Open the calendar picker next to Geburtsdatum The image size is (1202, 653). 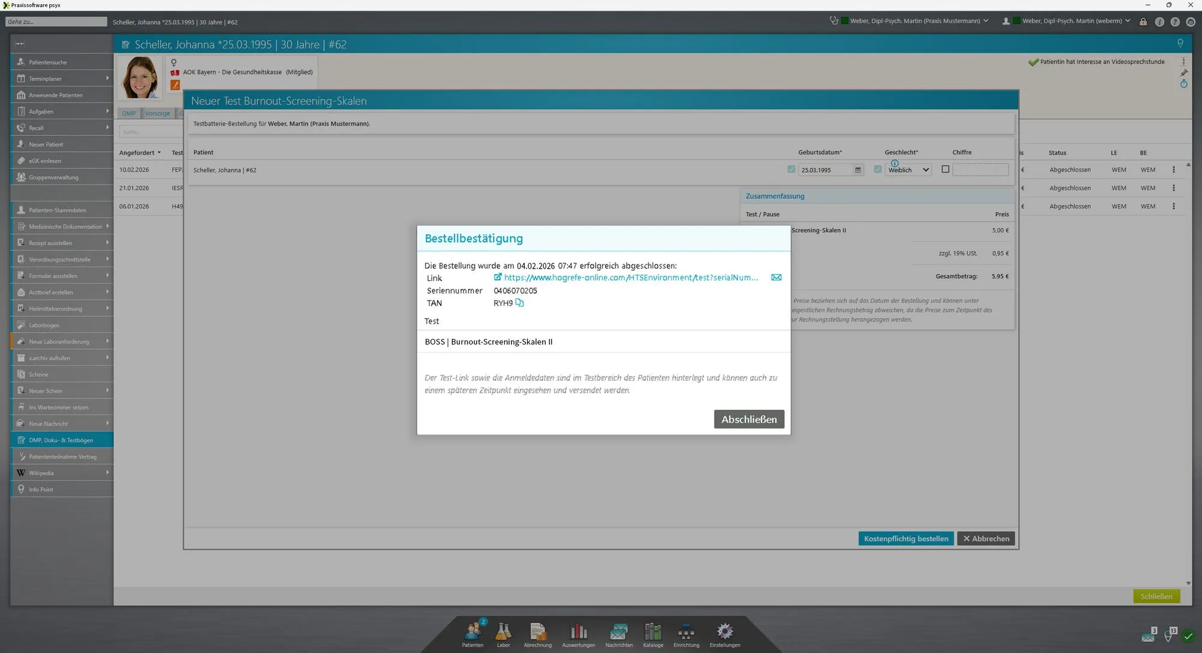pos(858,170)
